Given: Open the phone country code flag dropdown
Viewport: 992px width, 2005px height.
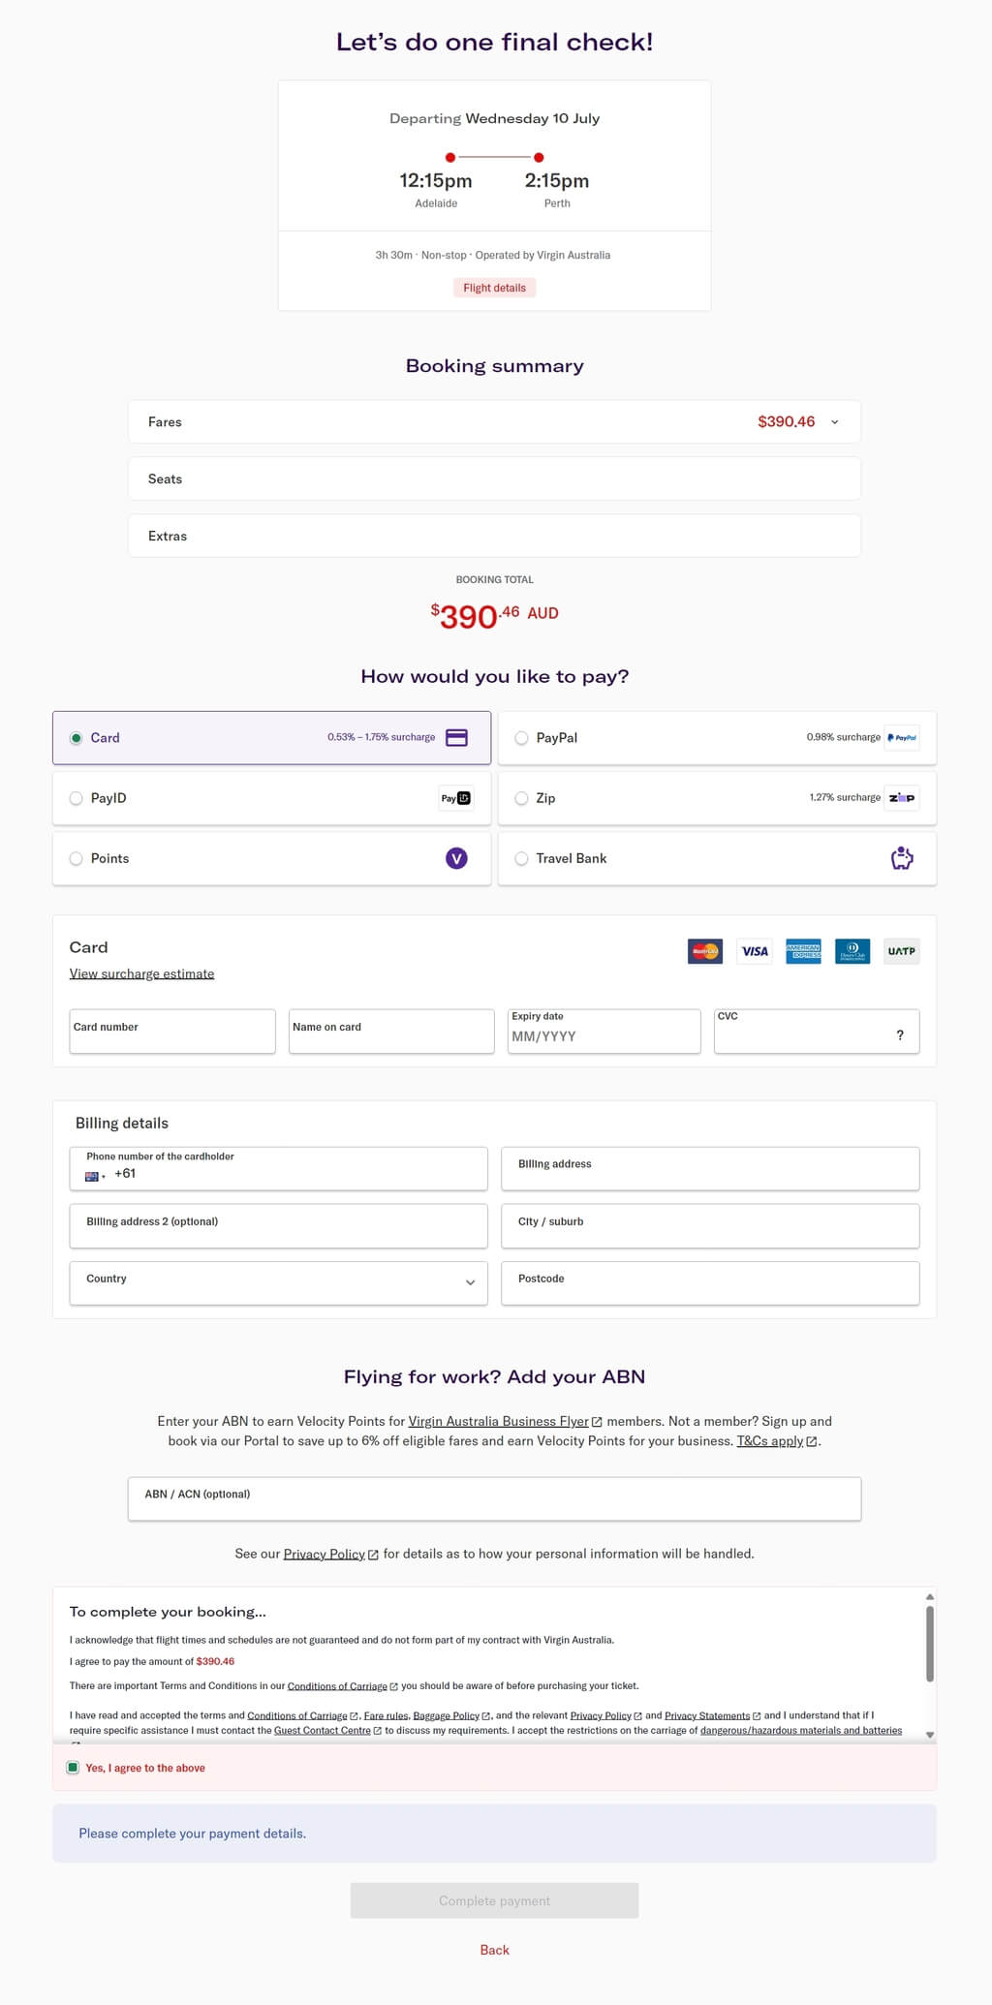Looking at the screenshot, I should point(95,1176).
